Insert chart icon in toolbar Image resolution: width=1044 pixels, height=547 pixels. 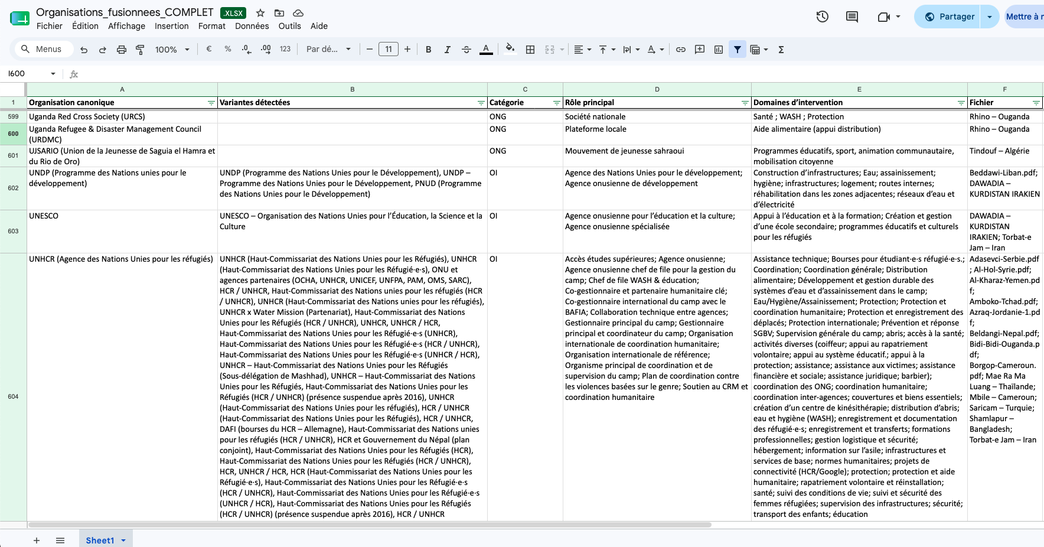[x=719, y=50]
